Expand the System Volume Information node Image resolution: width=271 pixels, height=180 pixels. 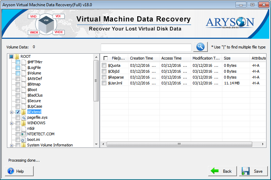tap(11, 145)
